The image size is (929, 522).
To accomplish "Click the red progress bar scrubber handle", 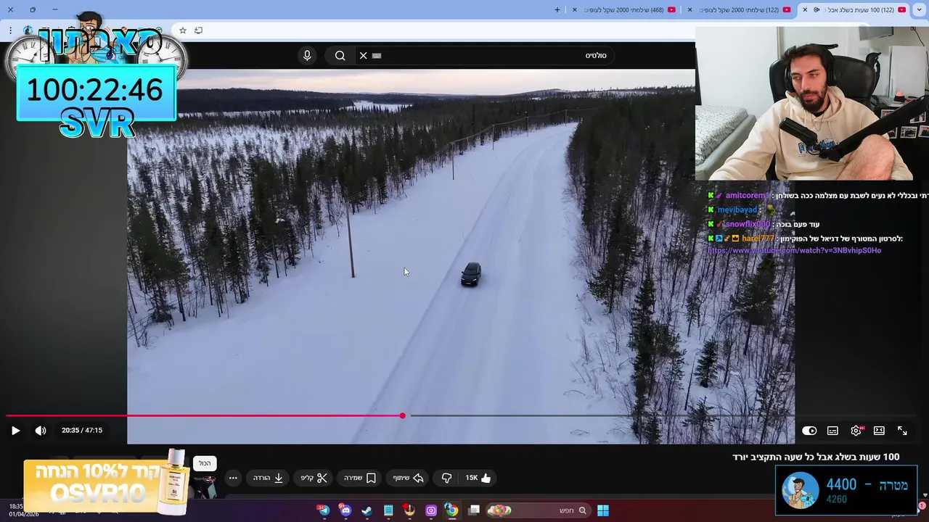I will pos(402,415).
